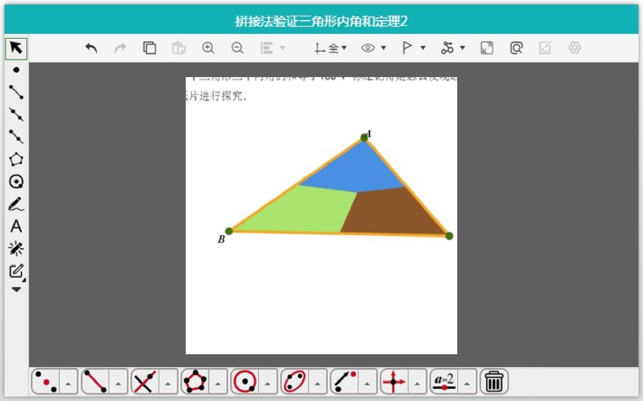The image size is (643, 401).
Task: Open the flag marker dropdown arrow
Action: (x=423, y=48)
